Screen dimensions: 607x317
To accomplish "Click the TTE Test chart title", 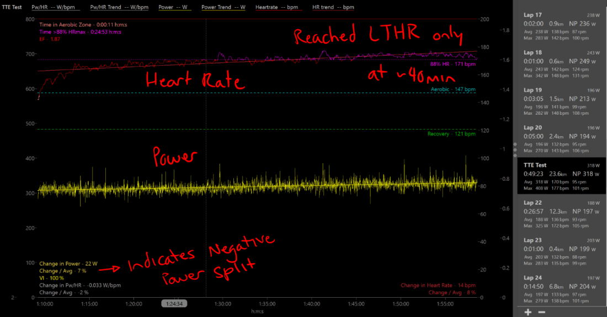I will (11, 8).
